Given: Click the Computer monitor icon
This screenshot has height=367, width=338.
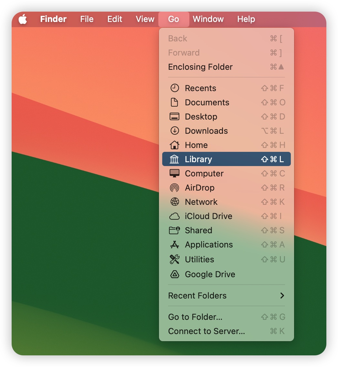Looking at the screenshot, I should point(174,173).
